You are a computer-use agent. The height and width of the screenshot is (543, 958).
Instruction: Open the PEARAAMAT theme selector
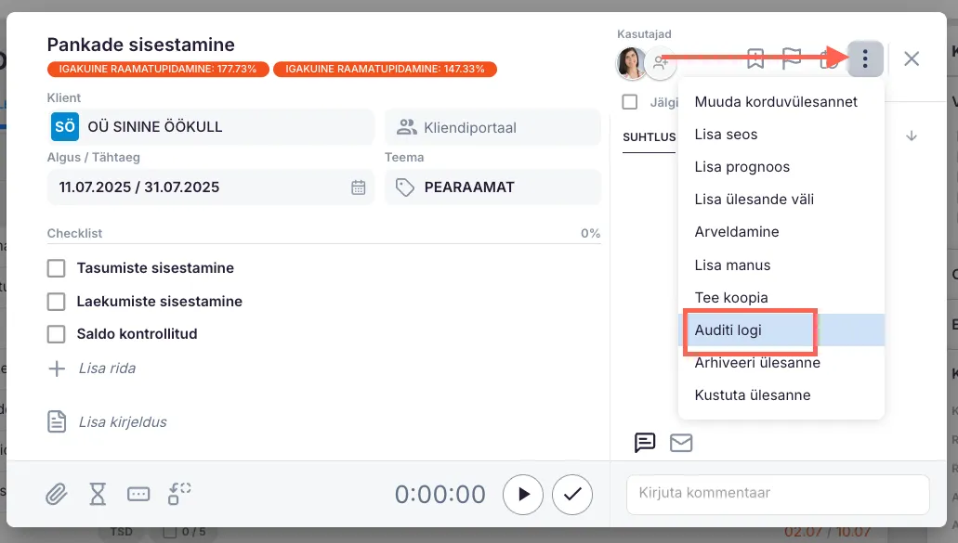point(492,187)
